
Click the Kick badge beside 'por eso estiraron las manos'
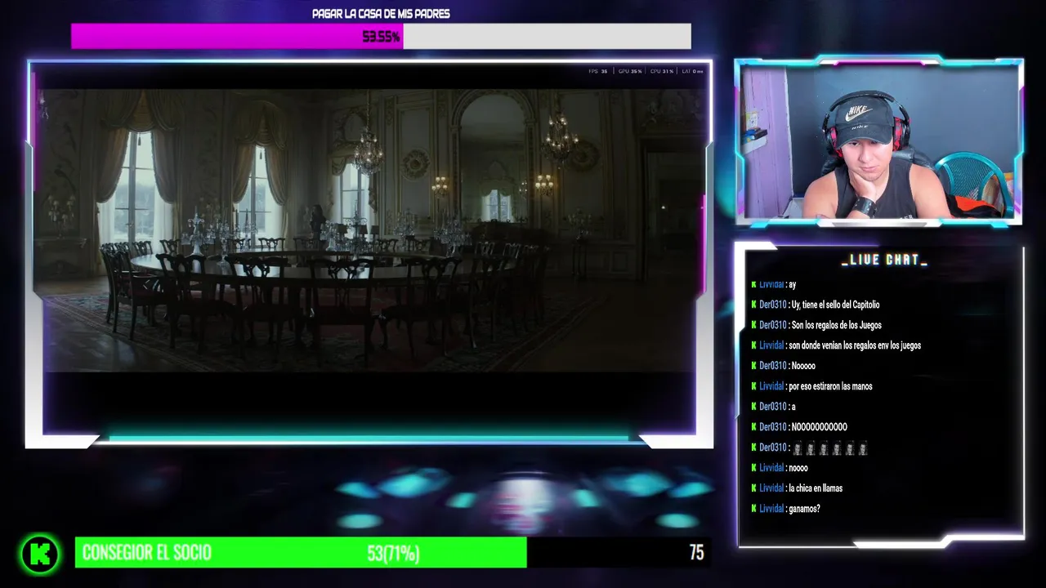[x=753, y=386]
